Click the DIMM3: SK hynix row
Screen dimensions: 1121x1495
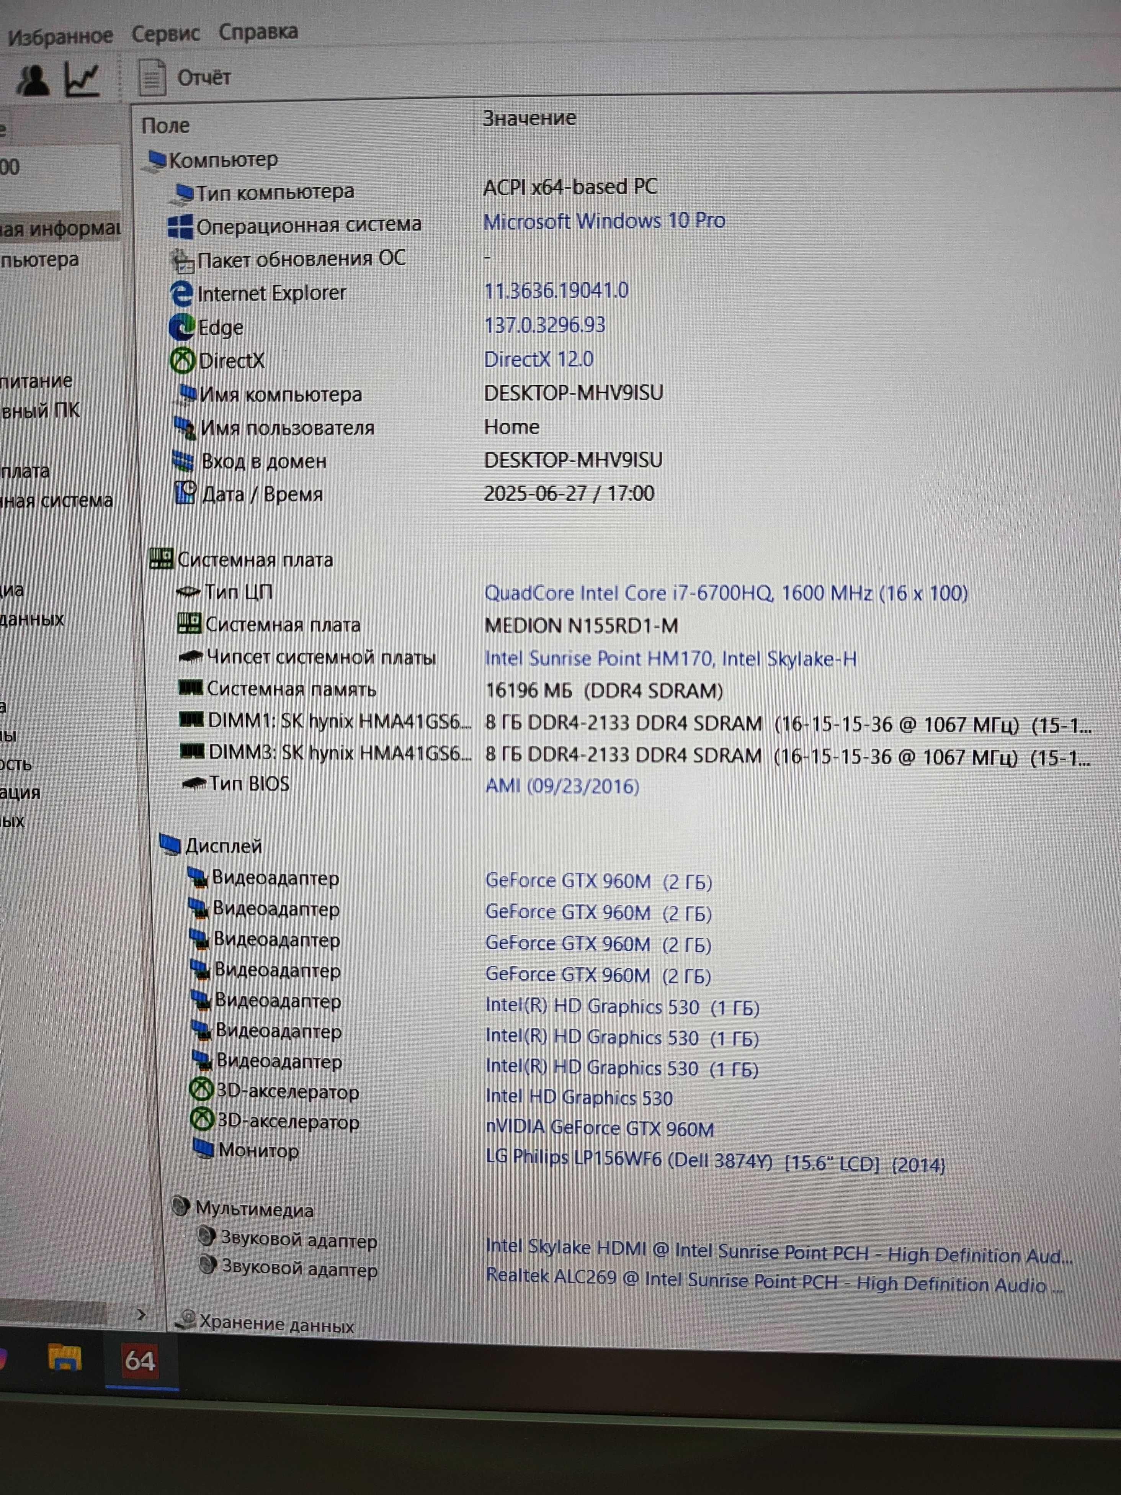(x=635, y=754)
